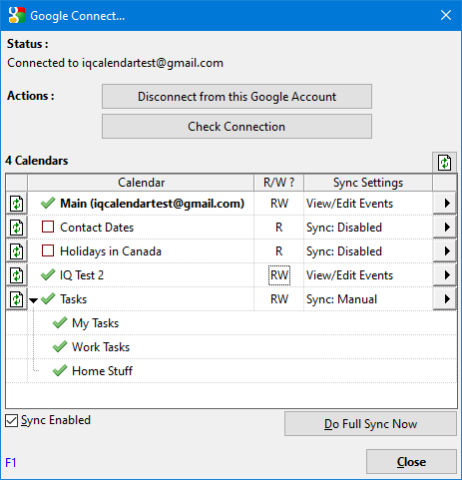Click the sync icon for Holidays in Canada

tap(17, 251)
